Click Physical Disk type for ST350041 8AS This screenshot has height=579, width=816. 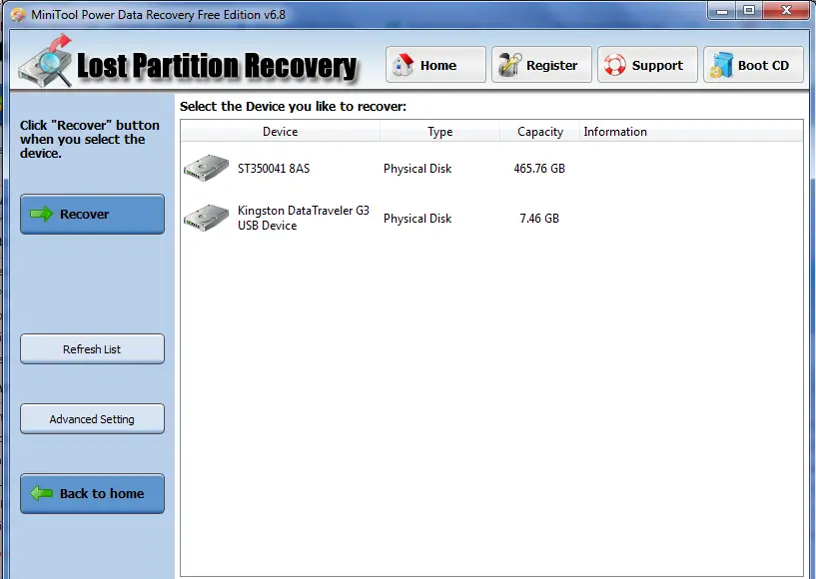417,169
